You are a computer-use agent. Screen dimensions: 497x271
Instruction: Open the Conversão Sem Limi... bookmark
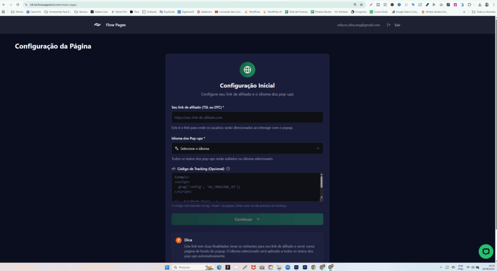228,12
